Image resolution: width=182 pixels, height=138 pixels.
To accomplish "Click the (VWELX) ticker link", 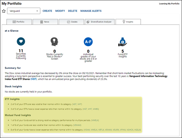I will tap(95, 120).
